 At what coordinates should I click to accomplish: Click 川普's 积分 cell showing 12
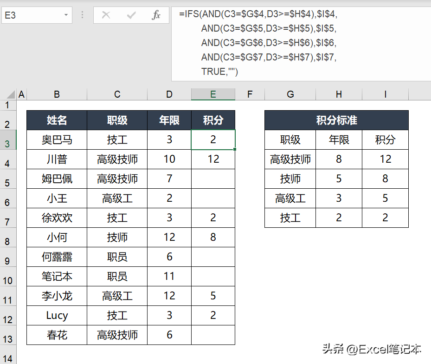click(x=213, y=159)
